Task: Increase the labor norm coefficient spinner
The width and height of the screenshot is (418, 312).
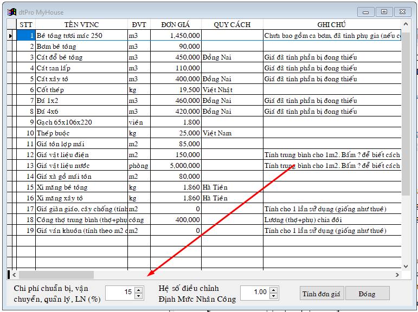Action: point(273,290)
